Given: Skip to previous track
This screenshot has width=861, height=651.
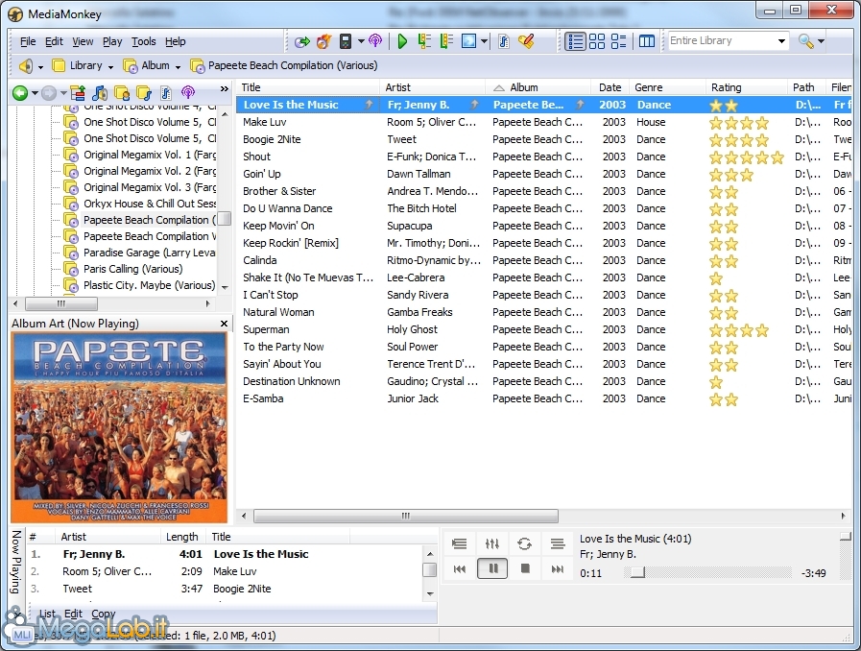Looking at the screenshot, I should coord(460,569).
